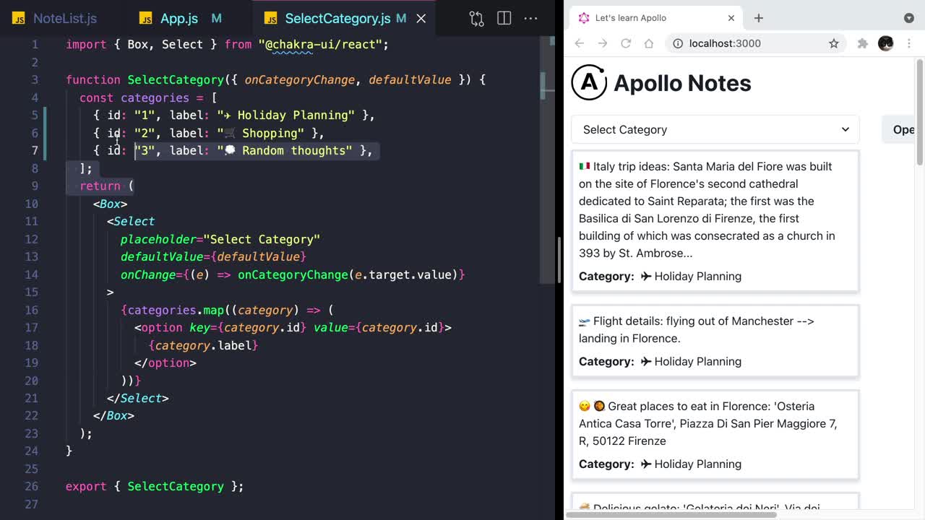The width and height of the screenshot is (925, 520).
Task: Click the browser home icon
Action: click(x=649, y=43)
